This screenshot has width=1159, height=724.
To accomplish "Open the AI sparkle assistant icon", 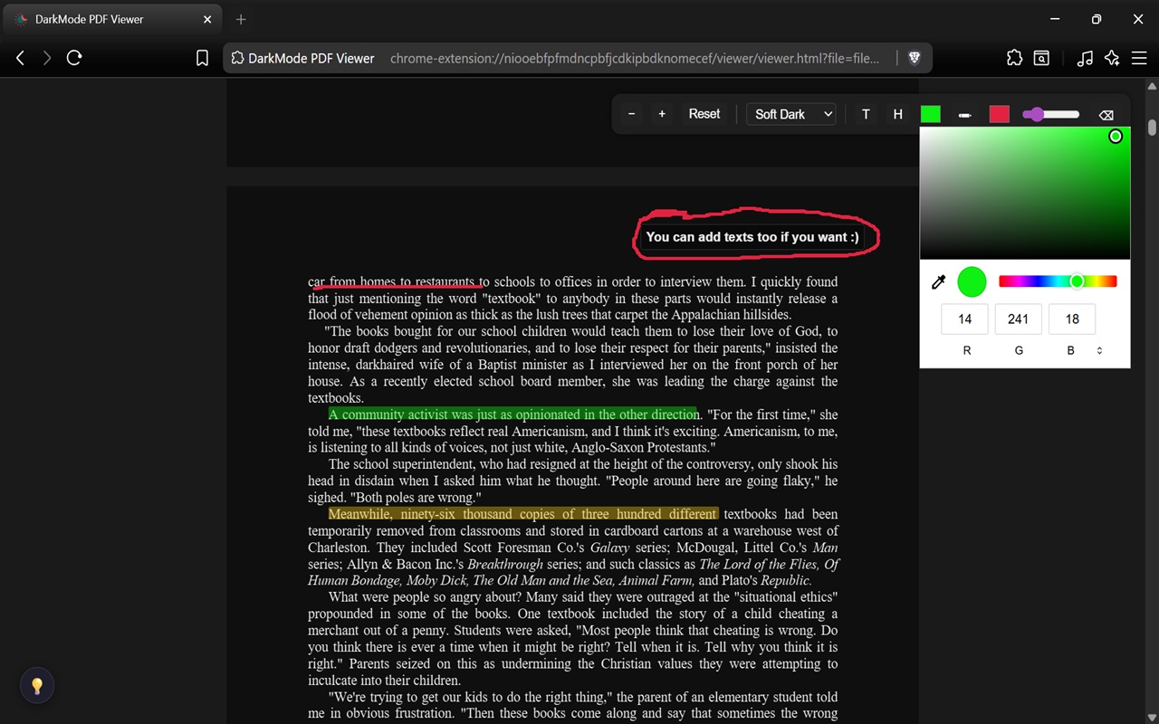I will point(1112,58).
